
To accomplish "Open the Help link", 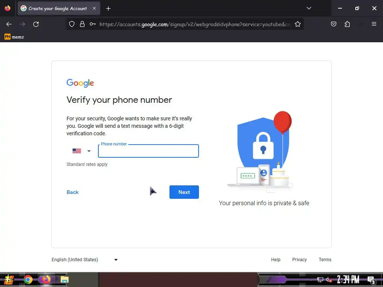I will pos(276,260).
